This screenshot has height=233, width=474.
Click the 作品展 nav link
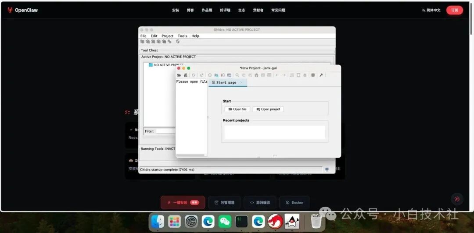tap(207, 10)
